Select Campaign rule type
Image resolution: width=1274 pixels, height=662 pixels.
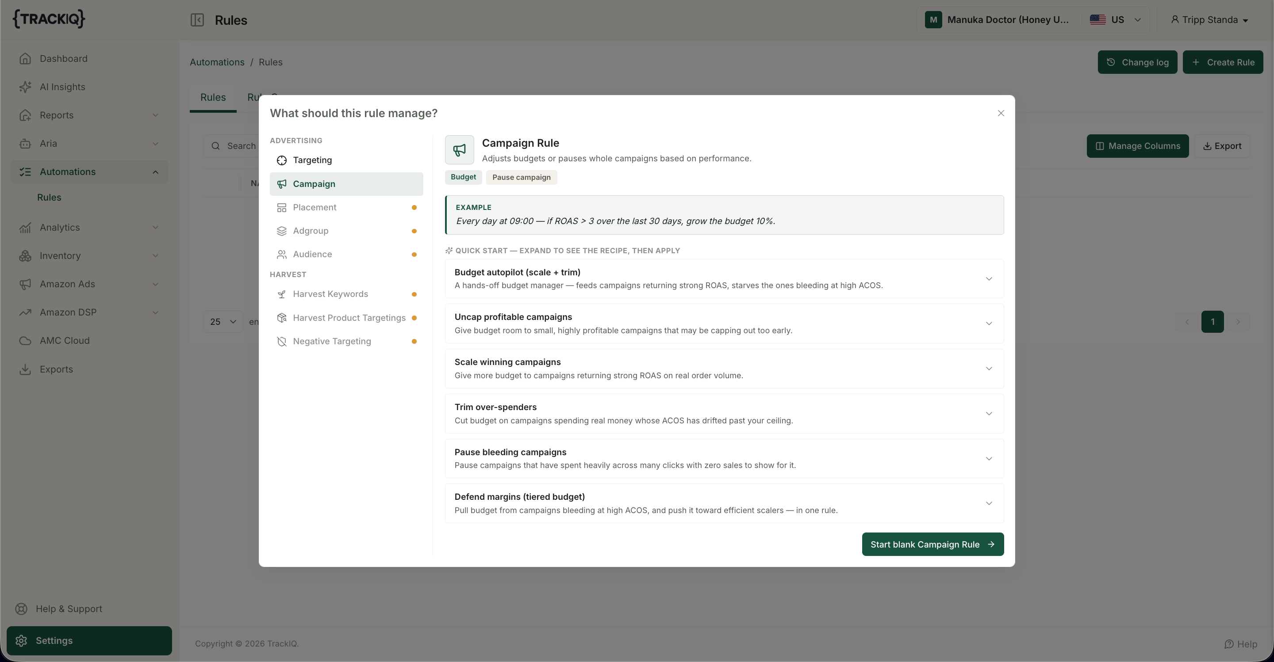point(346,184)
